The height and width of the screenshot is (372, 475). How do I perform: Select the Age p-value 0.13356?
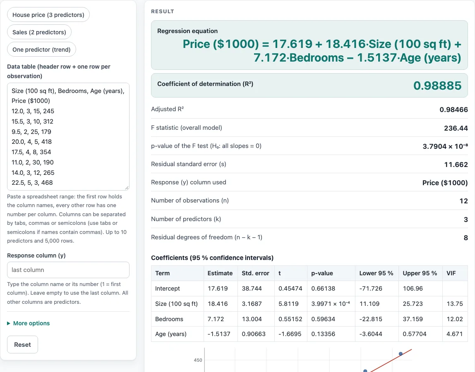tap(323, 334)
